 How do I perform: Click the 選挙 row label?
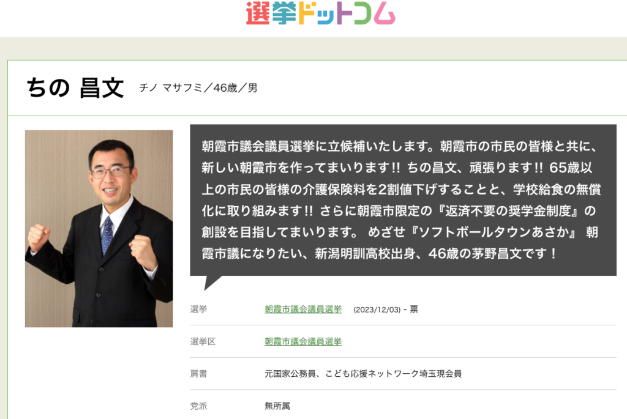click(199, 309)
